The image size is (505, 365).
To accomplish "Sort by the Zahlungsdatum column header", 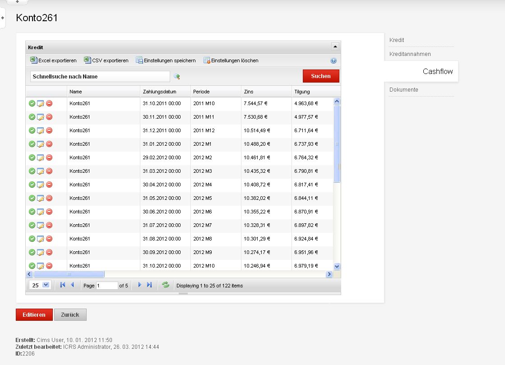I will tap(165, 92).
